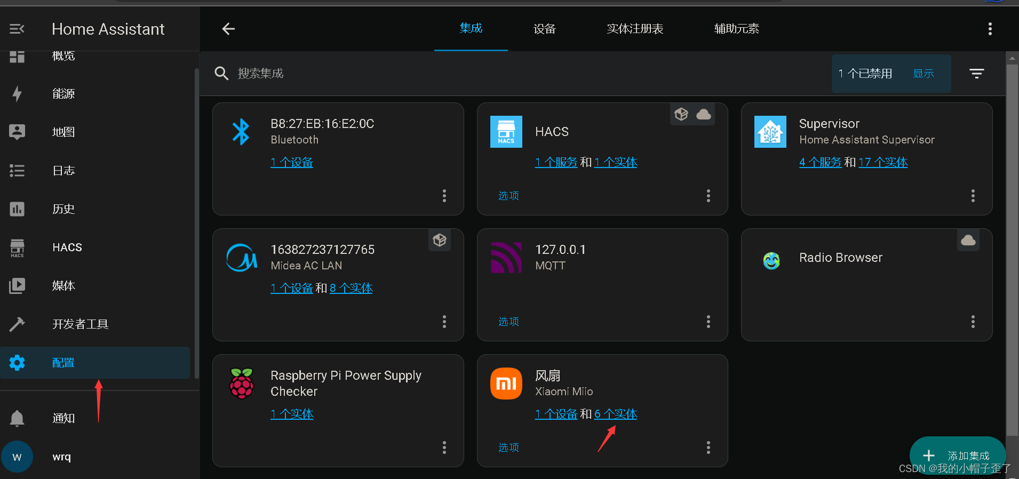
Task: Click the 添加集成 button
Action: (958, 456)
